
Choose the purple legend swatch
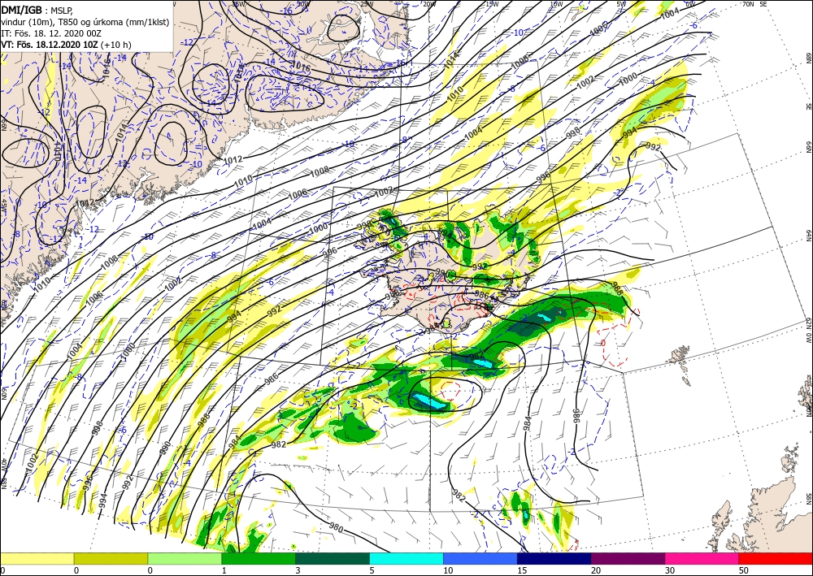(x=628, y=558)
